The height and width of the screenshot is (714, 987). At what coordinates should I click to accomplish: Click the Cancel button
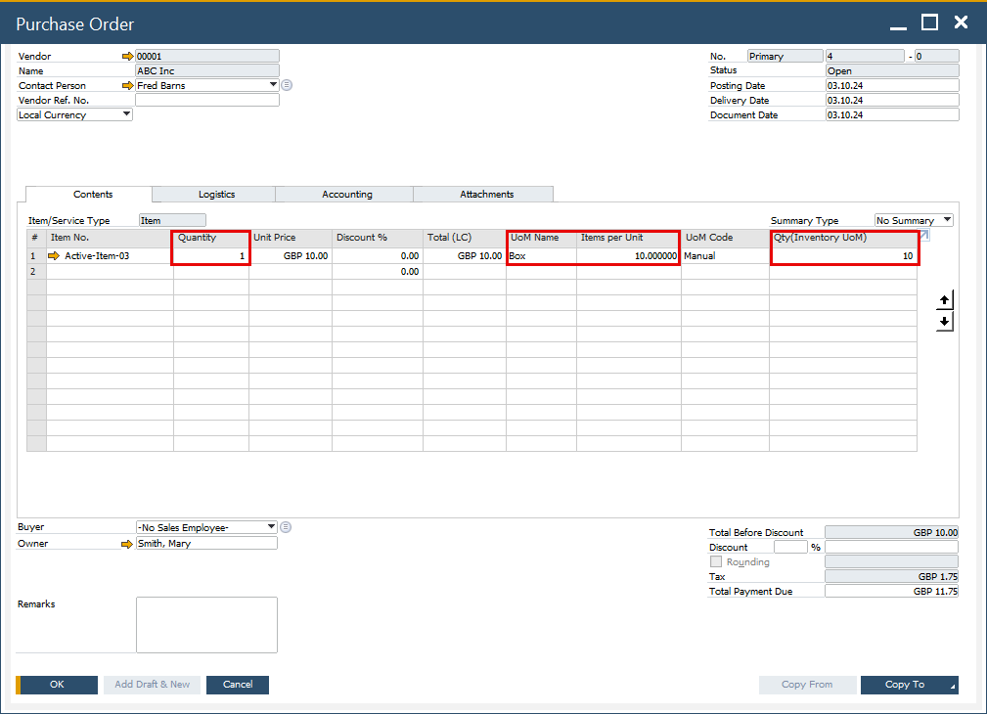click(x=238, y=685)
